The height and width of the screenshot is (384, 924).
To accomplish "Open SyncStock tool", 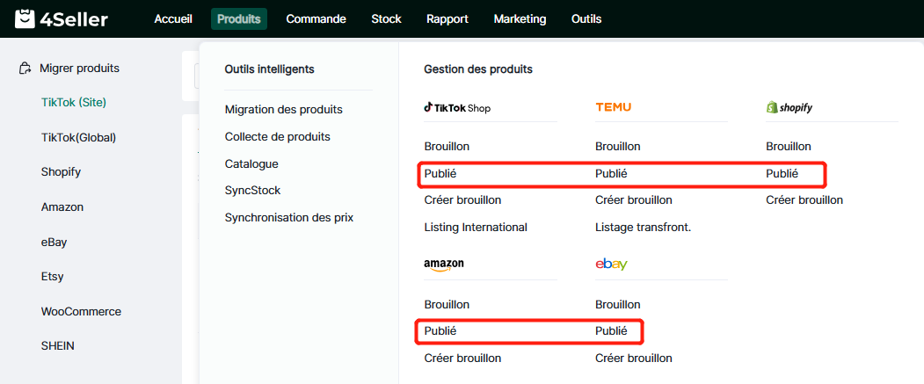I will pos(252,191).
